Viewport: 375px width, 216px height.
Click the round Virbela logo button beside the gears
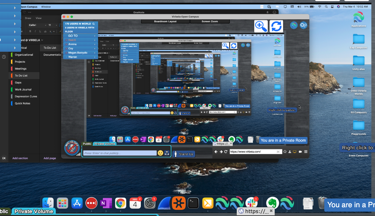point(294,25)
